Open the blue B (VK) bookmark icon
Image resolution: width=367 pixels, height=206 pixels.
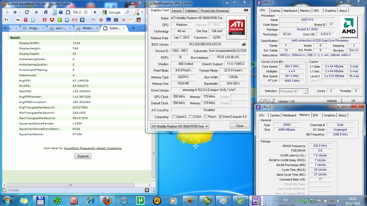click(x=82, y=20)
